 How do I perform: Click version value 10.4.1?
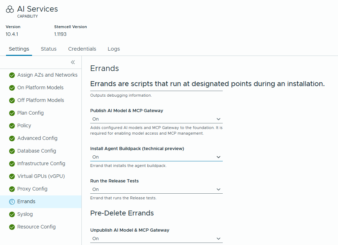point(12,34)
